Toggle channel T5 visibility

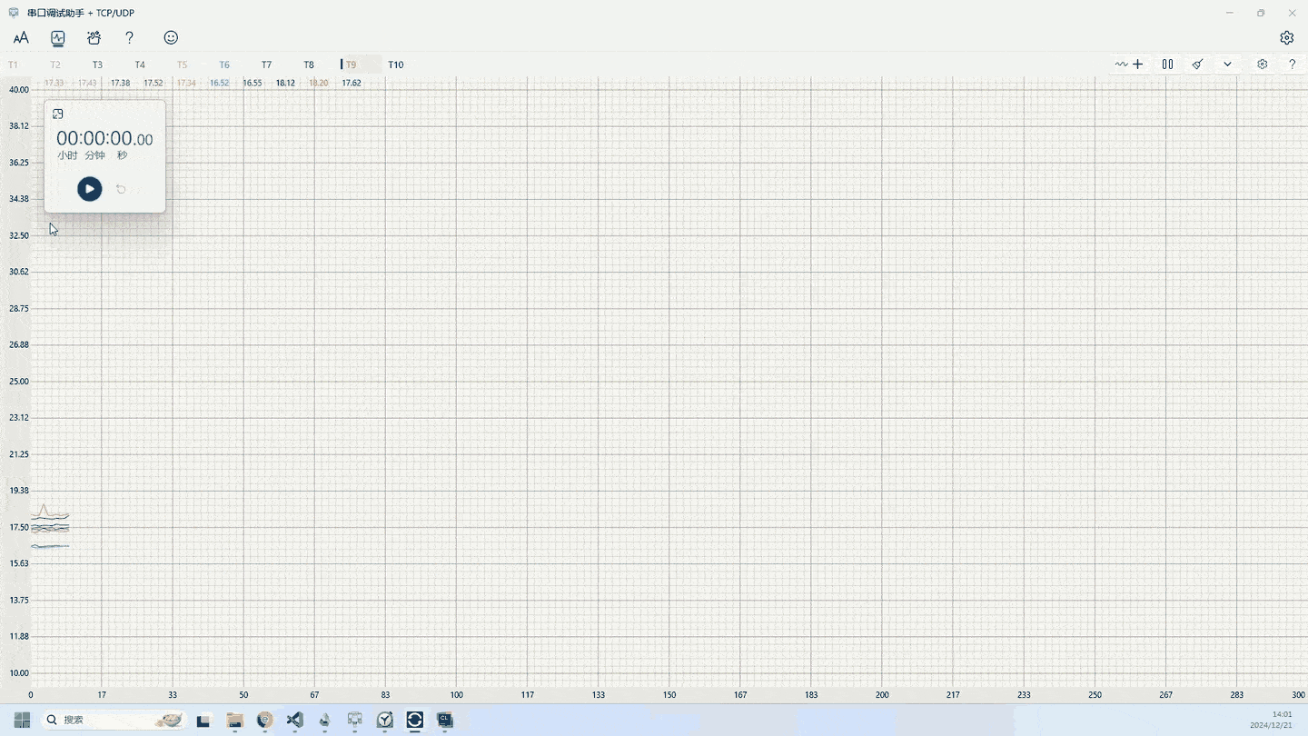[x=182, y=65]
